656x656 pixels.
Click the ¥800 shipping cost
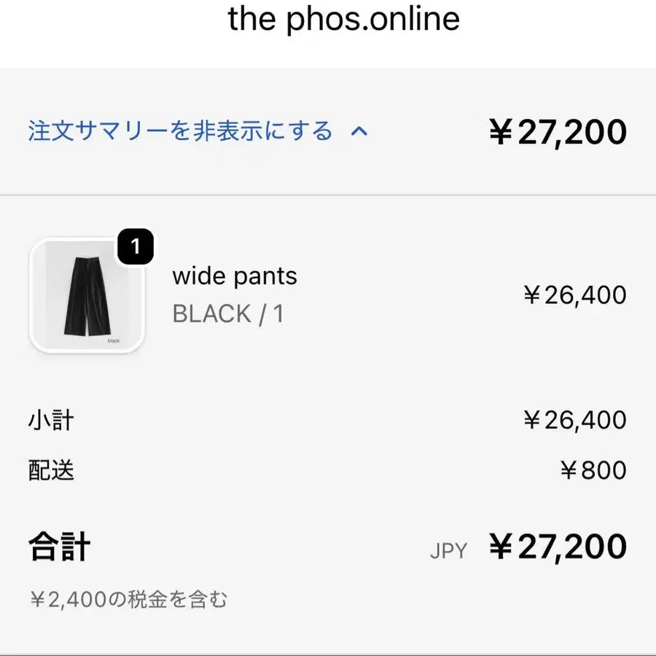click(593, 470)
